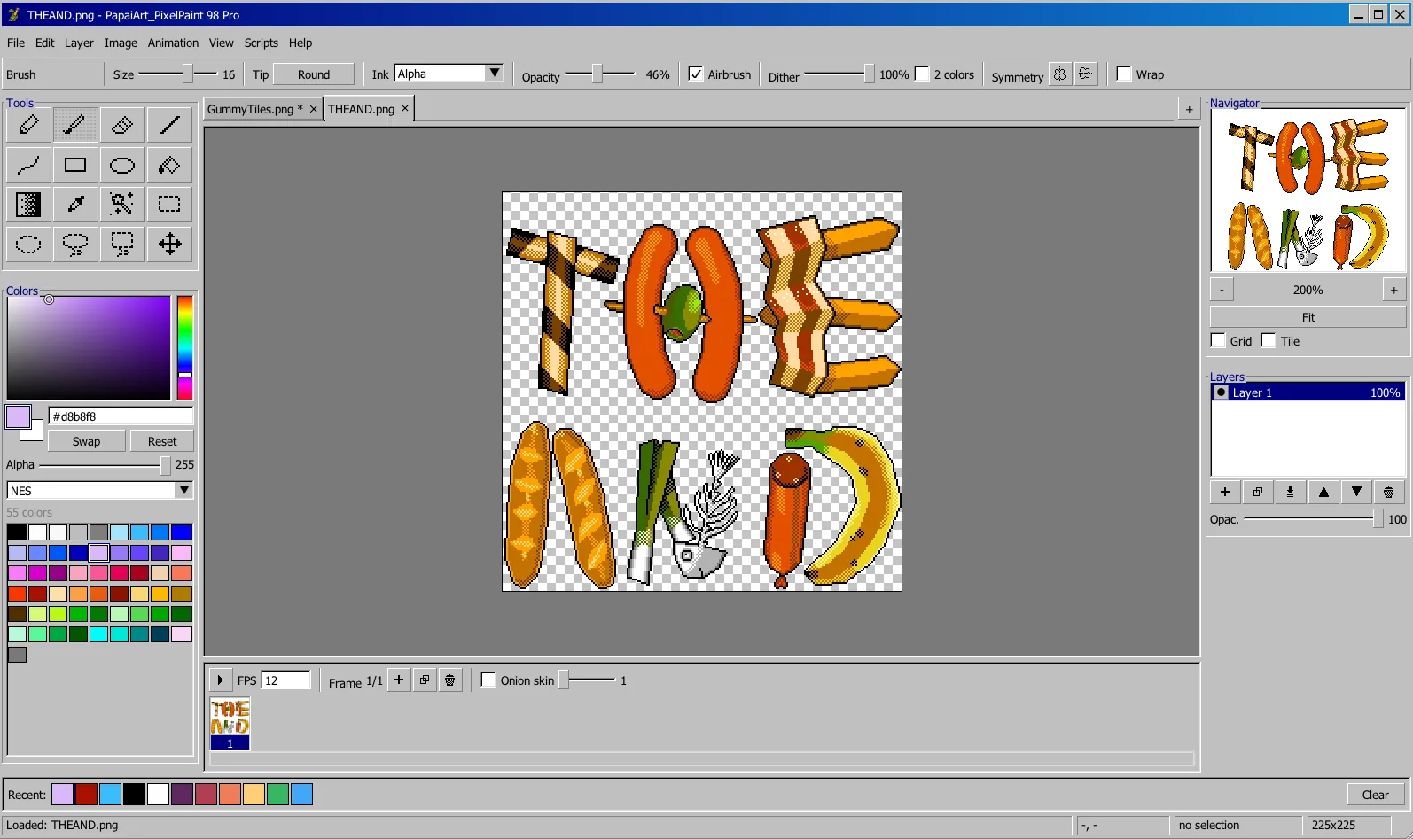Image resolution: width=1413 pixels, height=839 pixels.
Task: Play the animation
Action: (x=220, y=680)
